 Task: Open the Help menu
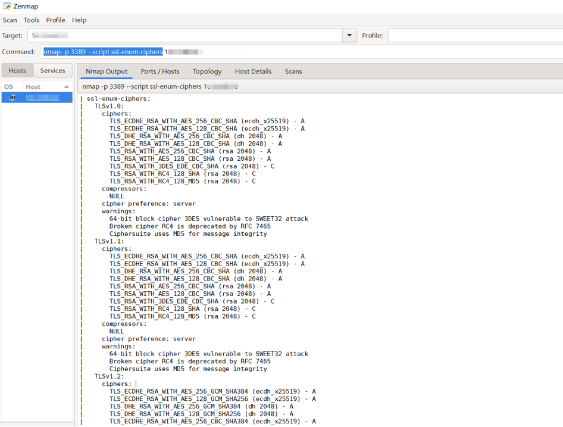(79, 20)
